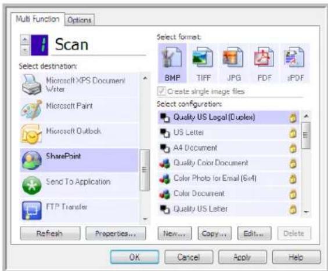Click the Apply button
This screenshot has height=271, width=328.
(243, 257)
